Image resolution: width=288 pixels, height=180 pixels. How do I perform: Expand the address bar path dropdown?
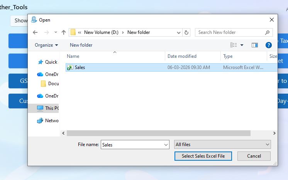pos(178,33)
